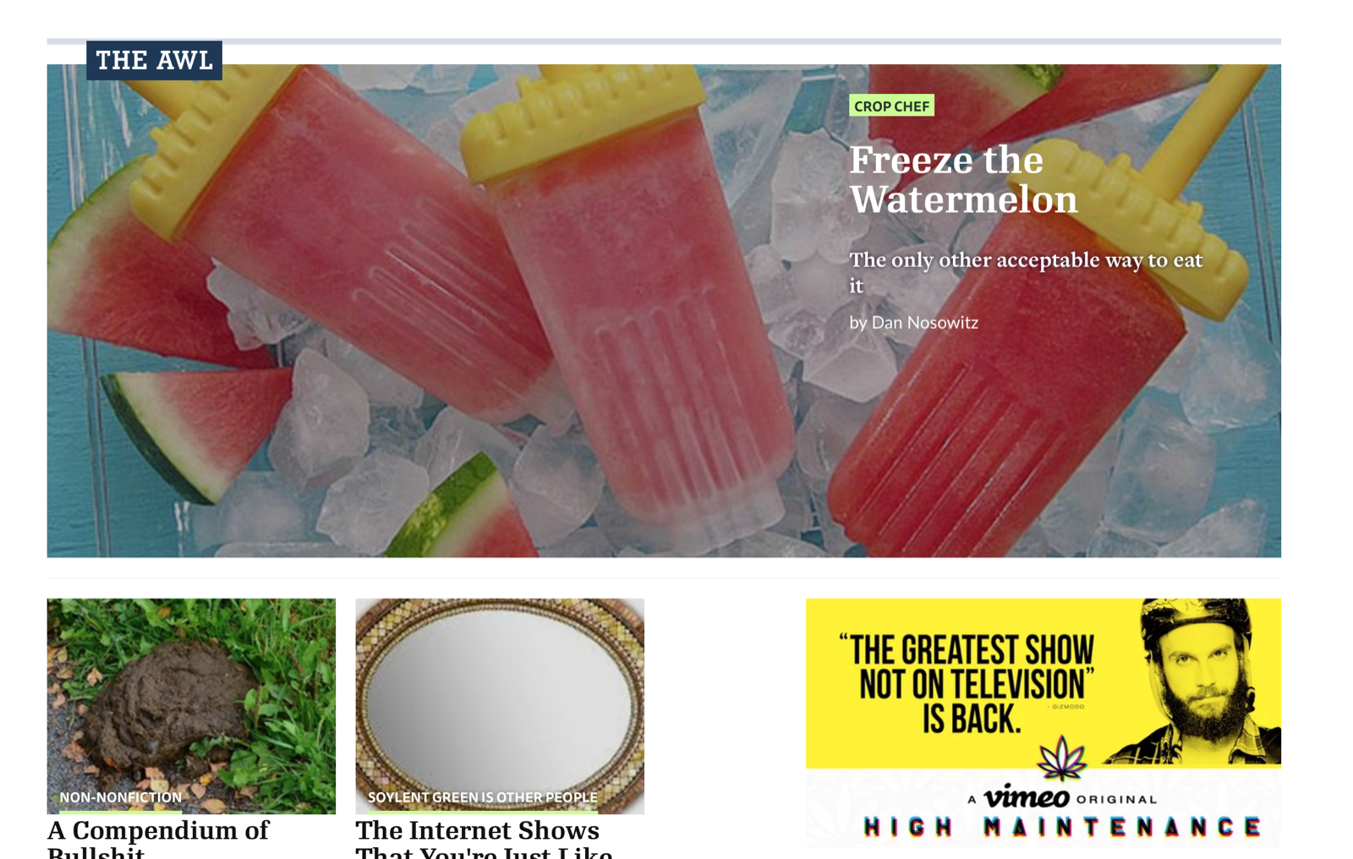Click the Greatest Show Not On Television ad
The height and width of the screenshot is (859, 1353).
(x=1044, y=722)
